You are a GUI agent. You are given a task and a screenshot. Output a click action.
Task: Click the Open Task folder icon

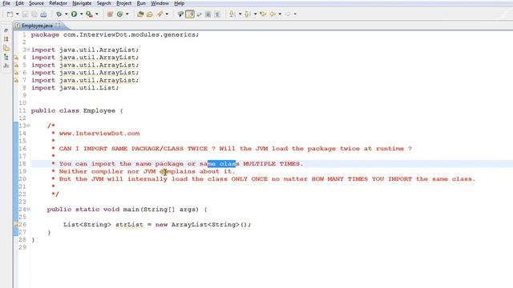pyautogui.click(x=150, y=14)
